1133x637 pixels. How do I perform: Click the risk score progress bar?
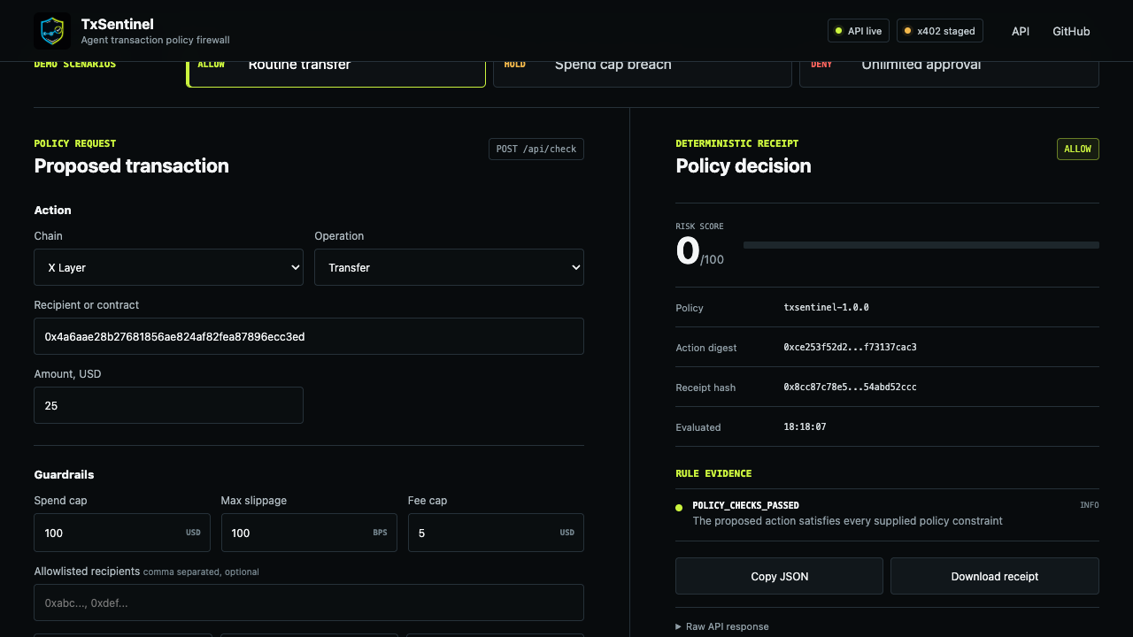pyautogui.click(x=921, y=245)
